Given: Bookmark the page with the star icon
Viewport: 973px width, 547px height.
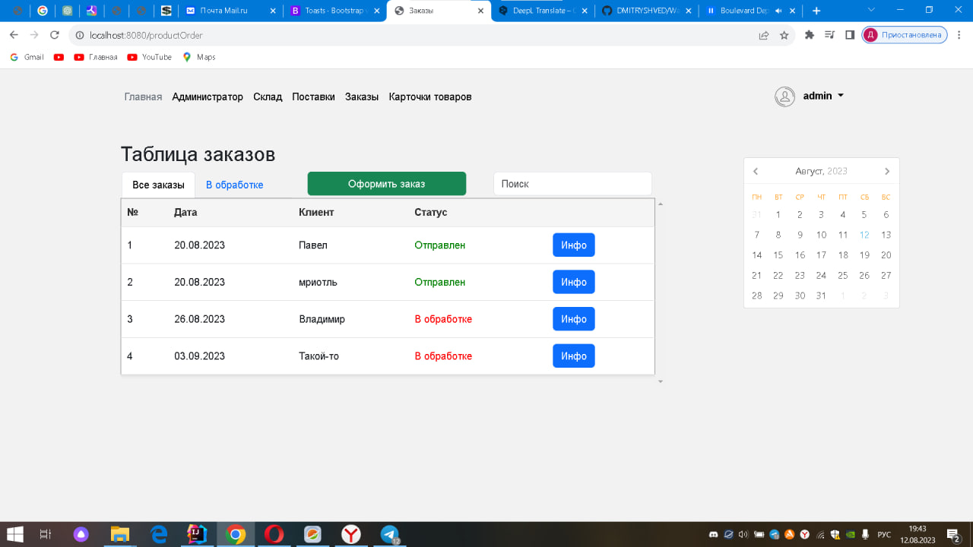Looking at the screenshot, I should pos(784,34).
